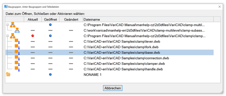Click the part icon beside handle.dwb

[17, 69]
